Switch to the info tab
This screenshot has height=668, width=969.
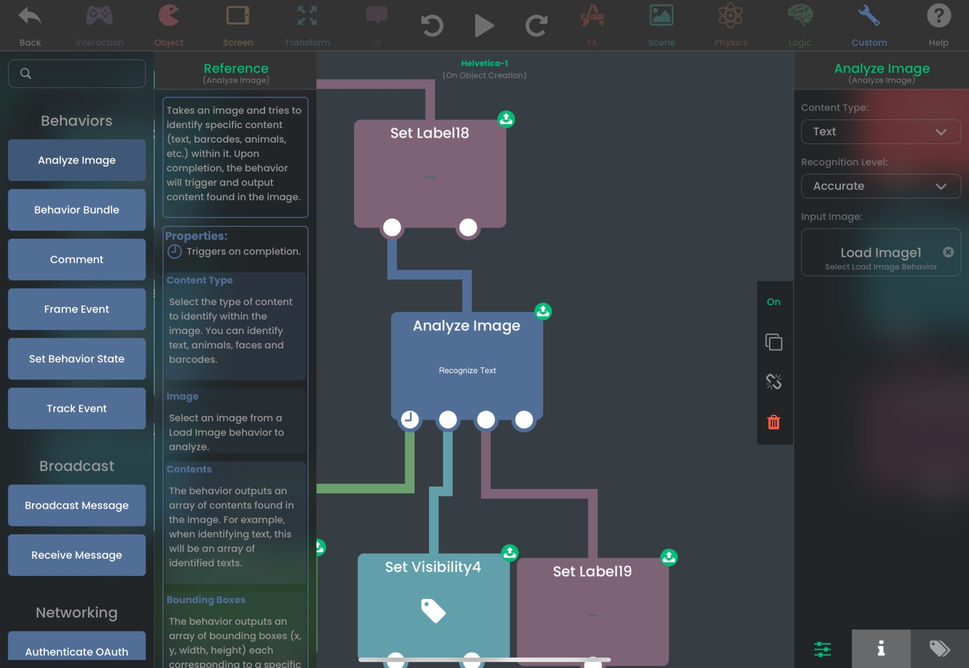tap(881, 649)
